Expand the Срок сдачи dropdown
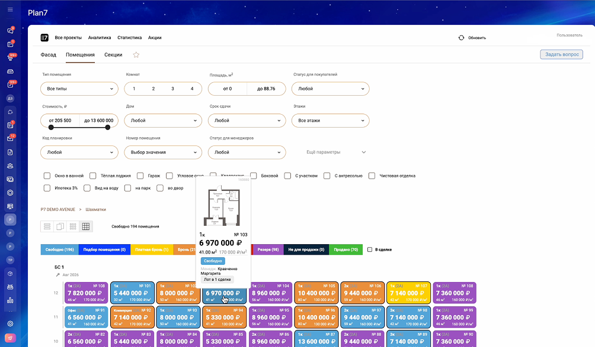 (247, 121)
